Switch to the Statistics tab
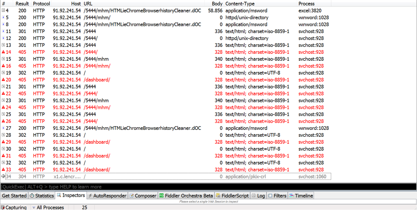This screenshot has width=417, height=210. pos(41,196)
